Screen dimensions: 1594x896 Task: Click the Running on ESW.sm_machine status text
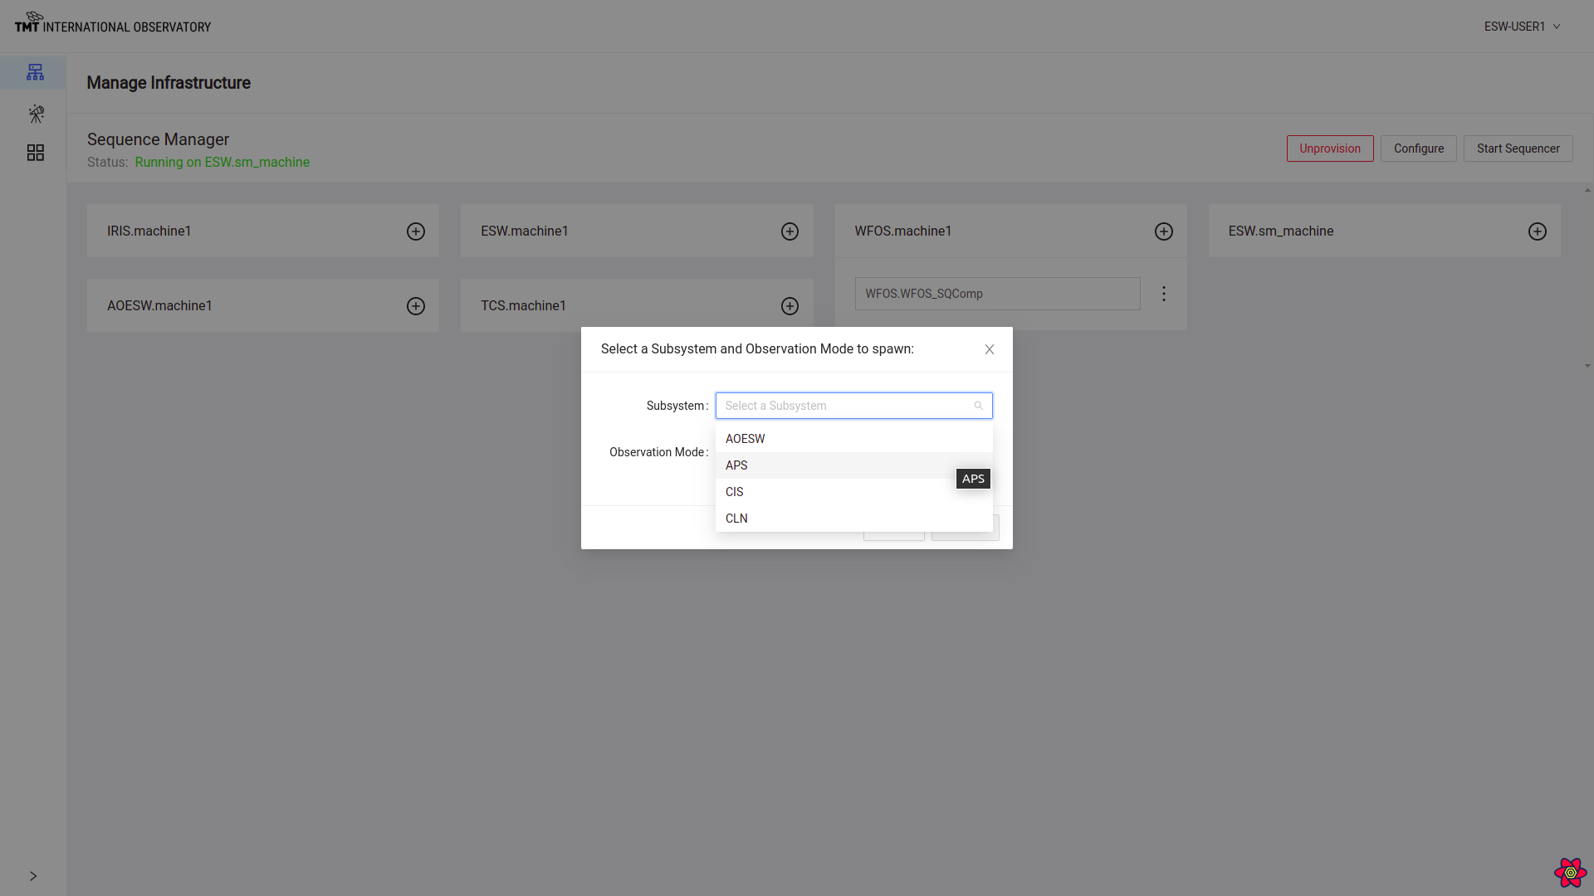(222, 163)
